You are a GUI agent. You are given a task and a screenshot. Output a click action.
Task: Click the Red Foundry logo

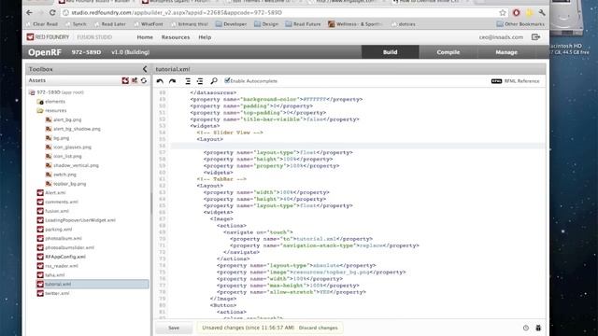pos(48,37)
